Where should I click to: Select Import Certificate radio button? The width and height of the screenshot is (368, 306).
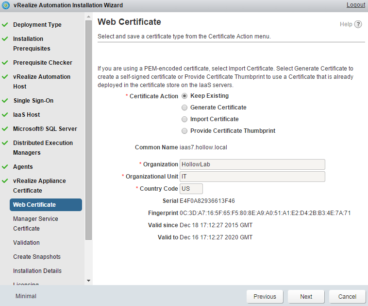(184, 119)
